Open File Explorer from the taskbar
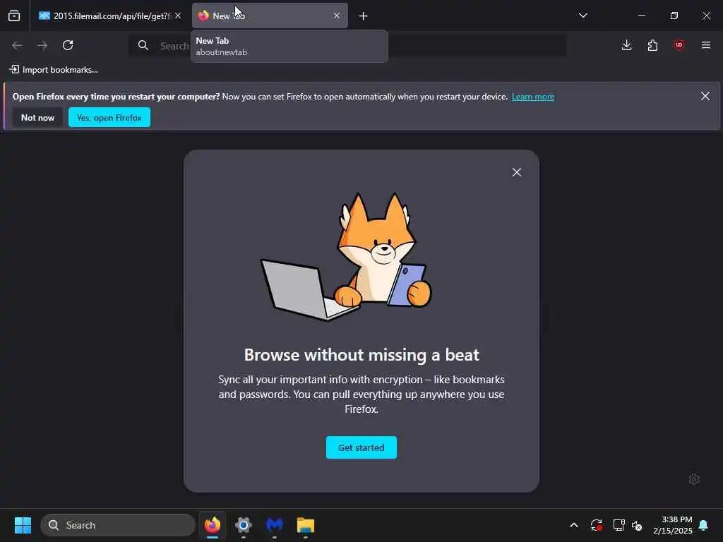The height and width of the screenshot is (542, 723). tap(305, 525)
